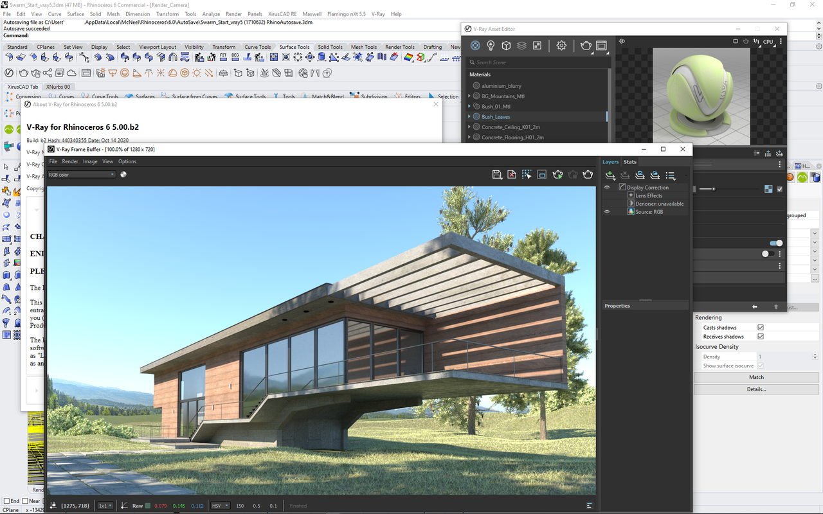Open frame buffer from Asset Editor toolbar
The height and width of the screenshot is (514, 823).
click(x=601, y=46)
